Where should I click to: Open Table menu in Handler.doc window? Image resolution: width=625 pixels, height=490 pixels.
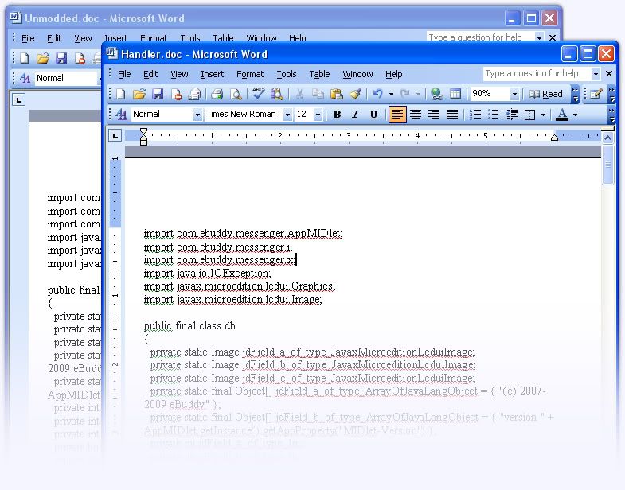319,74
